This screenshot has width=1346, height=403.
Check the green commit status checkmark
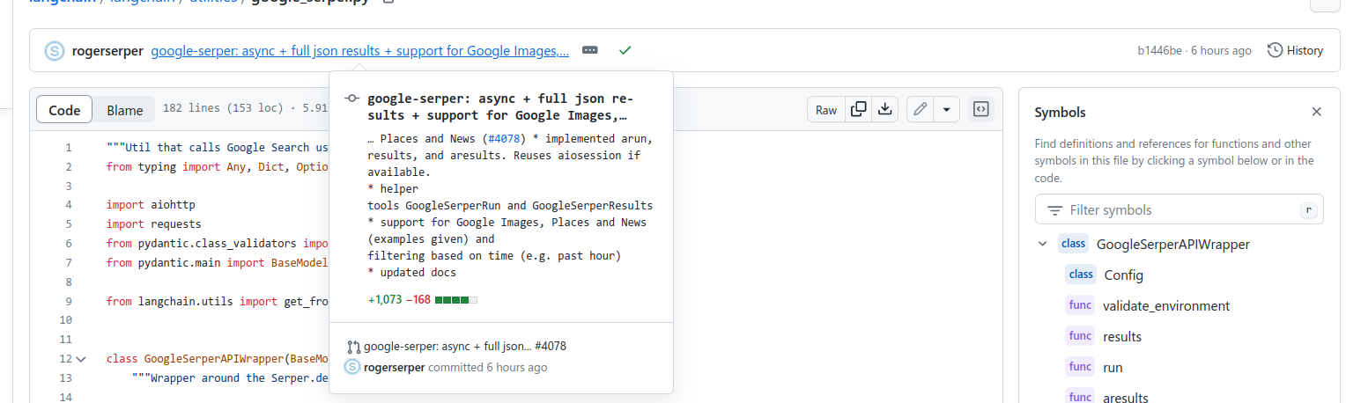[625, 51]
